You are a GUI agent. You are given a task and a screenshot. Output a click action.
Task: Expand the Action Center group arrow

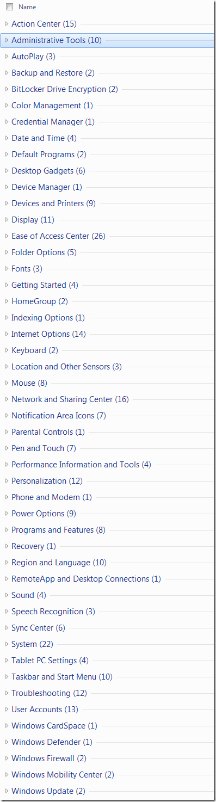(x=7, y=24)
